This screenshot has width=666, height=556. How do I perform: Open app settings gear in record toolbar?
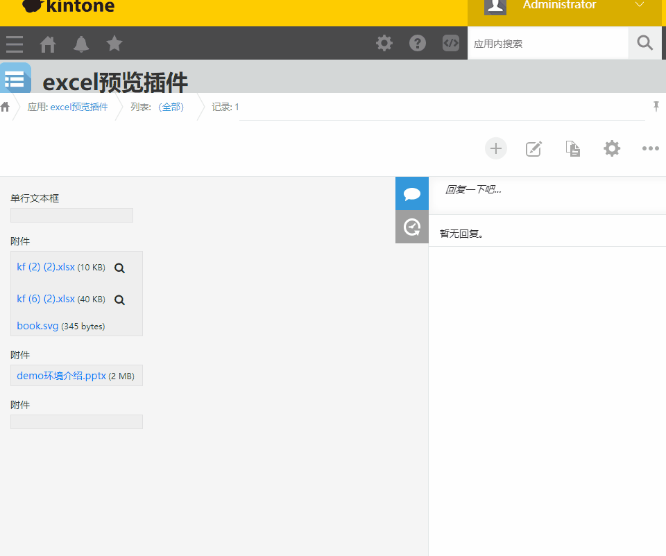612,148
